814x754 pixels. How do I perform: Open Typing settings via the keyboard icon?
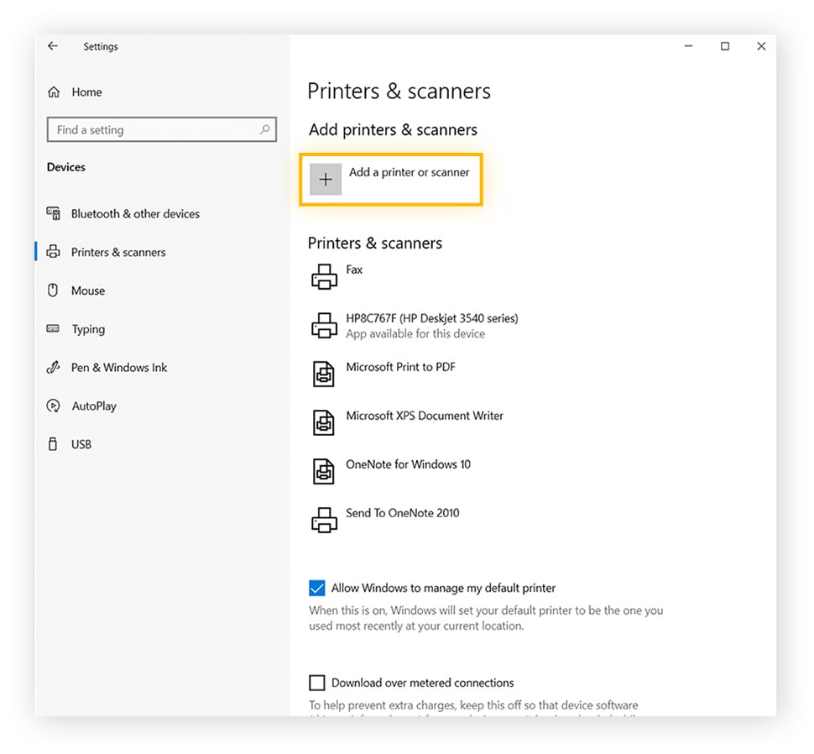click(x=52, y=329)
